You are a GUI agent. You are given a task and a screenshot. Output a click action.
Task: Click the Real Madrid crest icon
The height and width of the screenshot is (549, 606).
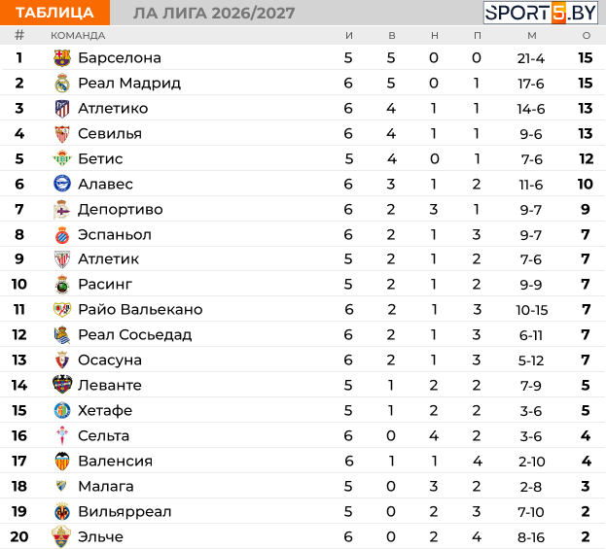coord(62,83)
